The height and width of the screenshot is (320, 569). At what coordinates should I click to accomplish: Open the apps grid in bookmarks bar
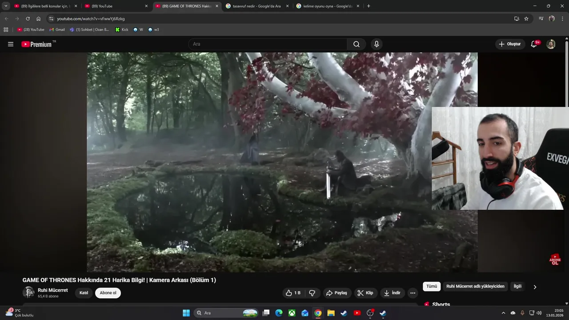[6, 30]
